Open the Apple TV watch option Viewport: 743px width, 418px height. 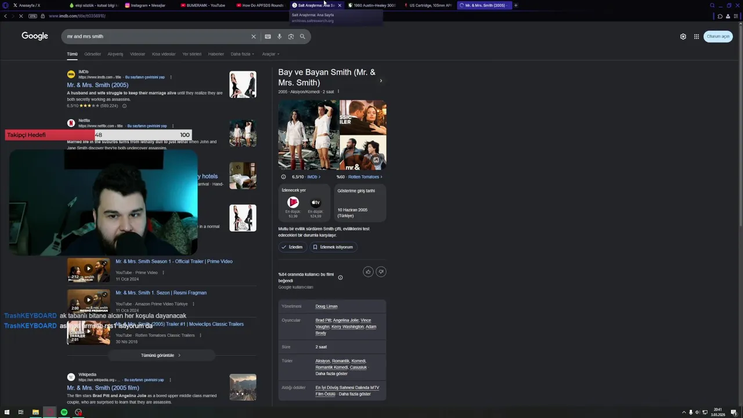(x=316, y=203)
